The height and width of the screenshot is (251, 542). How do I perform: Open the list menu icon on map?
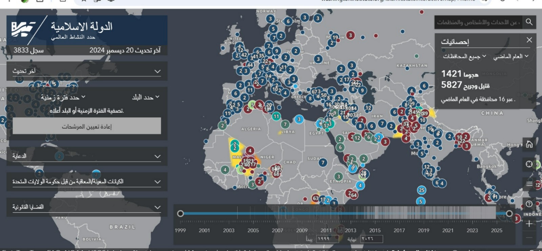coord(529,184)
